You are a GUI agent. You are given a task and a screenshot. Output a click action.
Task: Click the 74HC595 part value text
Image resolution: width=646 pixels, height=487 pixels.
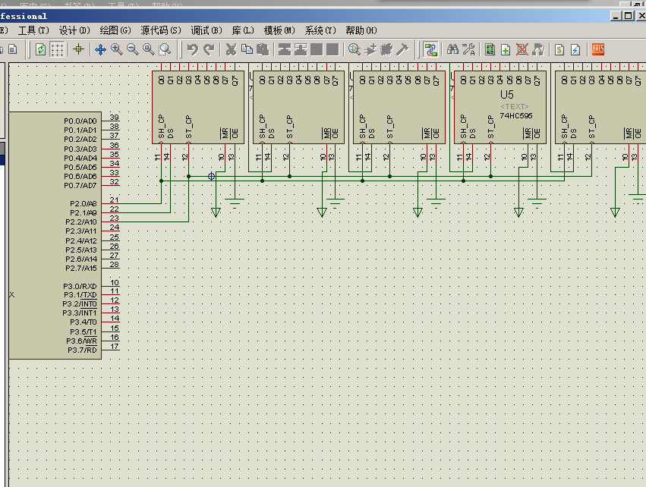pyautogui.click(x=515, y=115)
